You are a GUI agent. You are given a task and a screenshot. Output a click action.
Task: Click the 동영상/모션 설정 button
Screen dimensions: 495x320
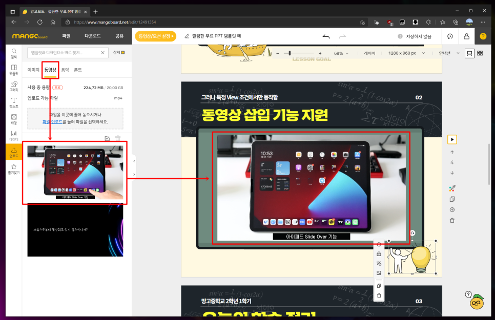coord(156,36)
